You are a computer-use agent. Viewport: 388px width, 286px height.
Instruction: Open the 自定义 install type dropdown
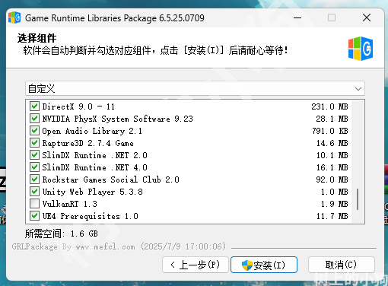click(195, 88)
